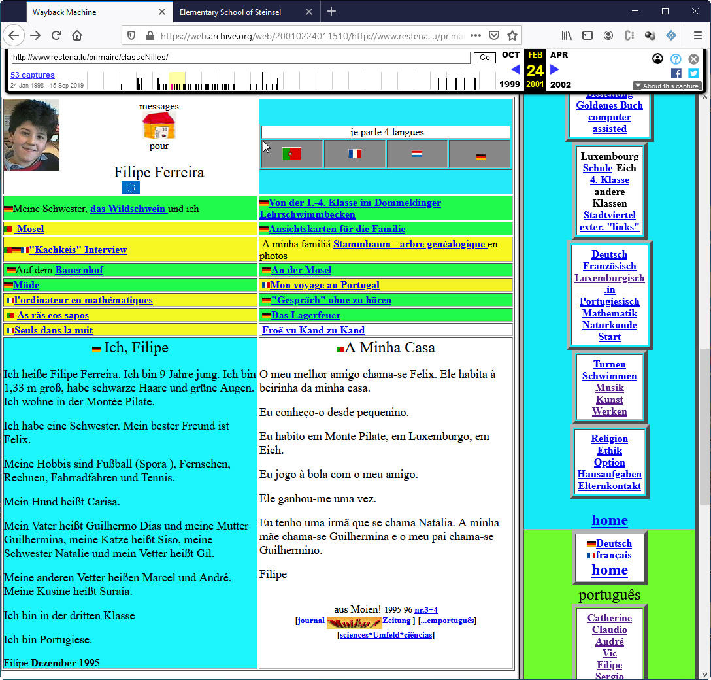
Task: Open the 53 captures link
Action: point(33,75)
